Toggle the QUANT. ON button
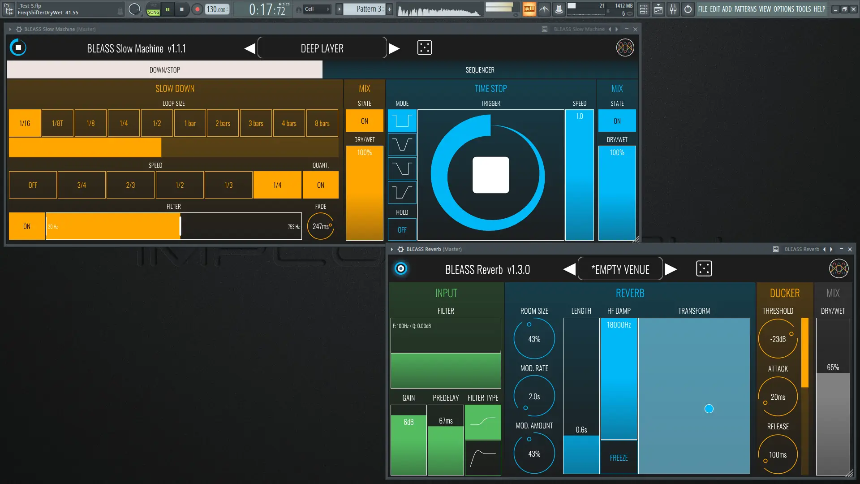860x484 pixels. tap(320, 185)
